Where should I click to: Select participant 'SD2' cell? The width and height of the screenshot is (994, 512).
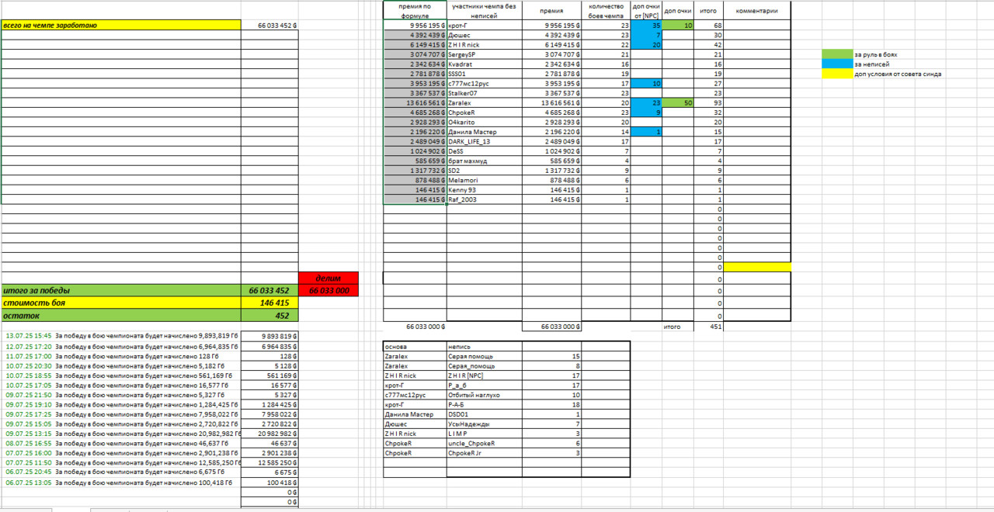click(484, 170)
